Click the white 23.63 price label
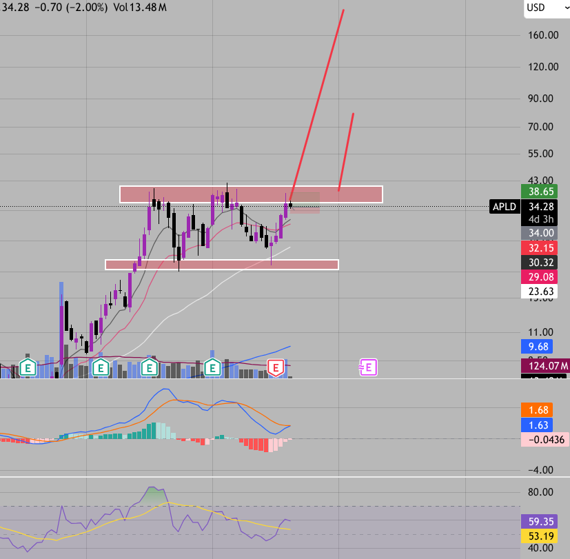570x559 pixels. [x=540, y=292]
